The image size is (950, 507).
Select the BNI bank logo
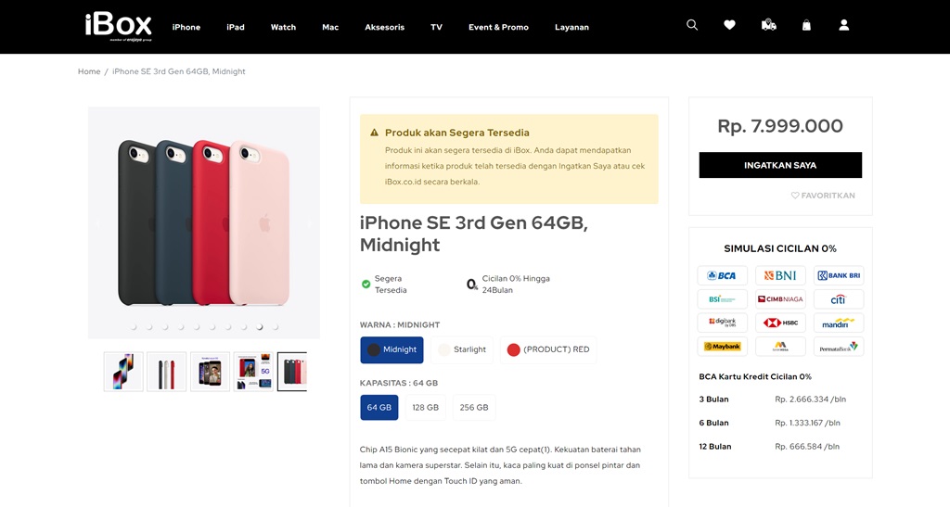click(x=780, y=275)
